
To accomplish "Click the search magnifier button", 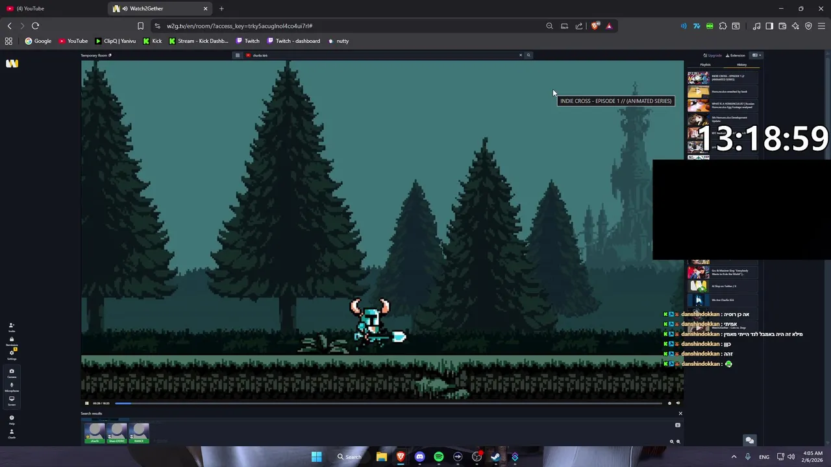I will pyautogui.click(x=528, y=55).
